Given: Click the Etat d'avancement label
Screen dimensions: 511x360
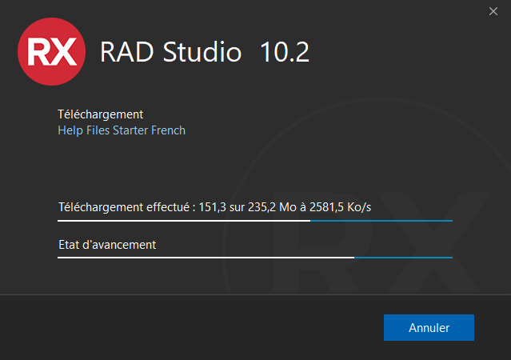Looking at the screenshot, I should click(x=107, y=245).
